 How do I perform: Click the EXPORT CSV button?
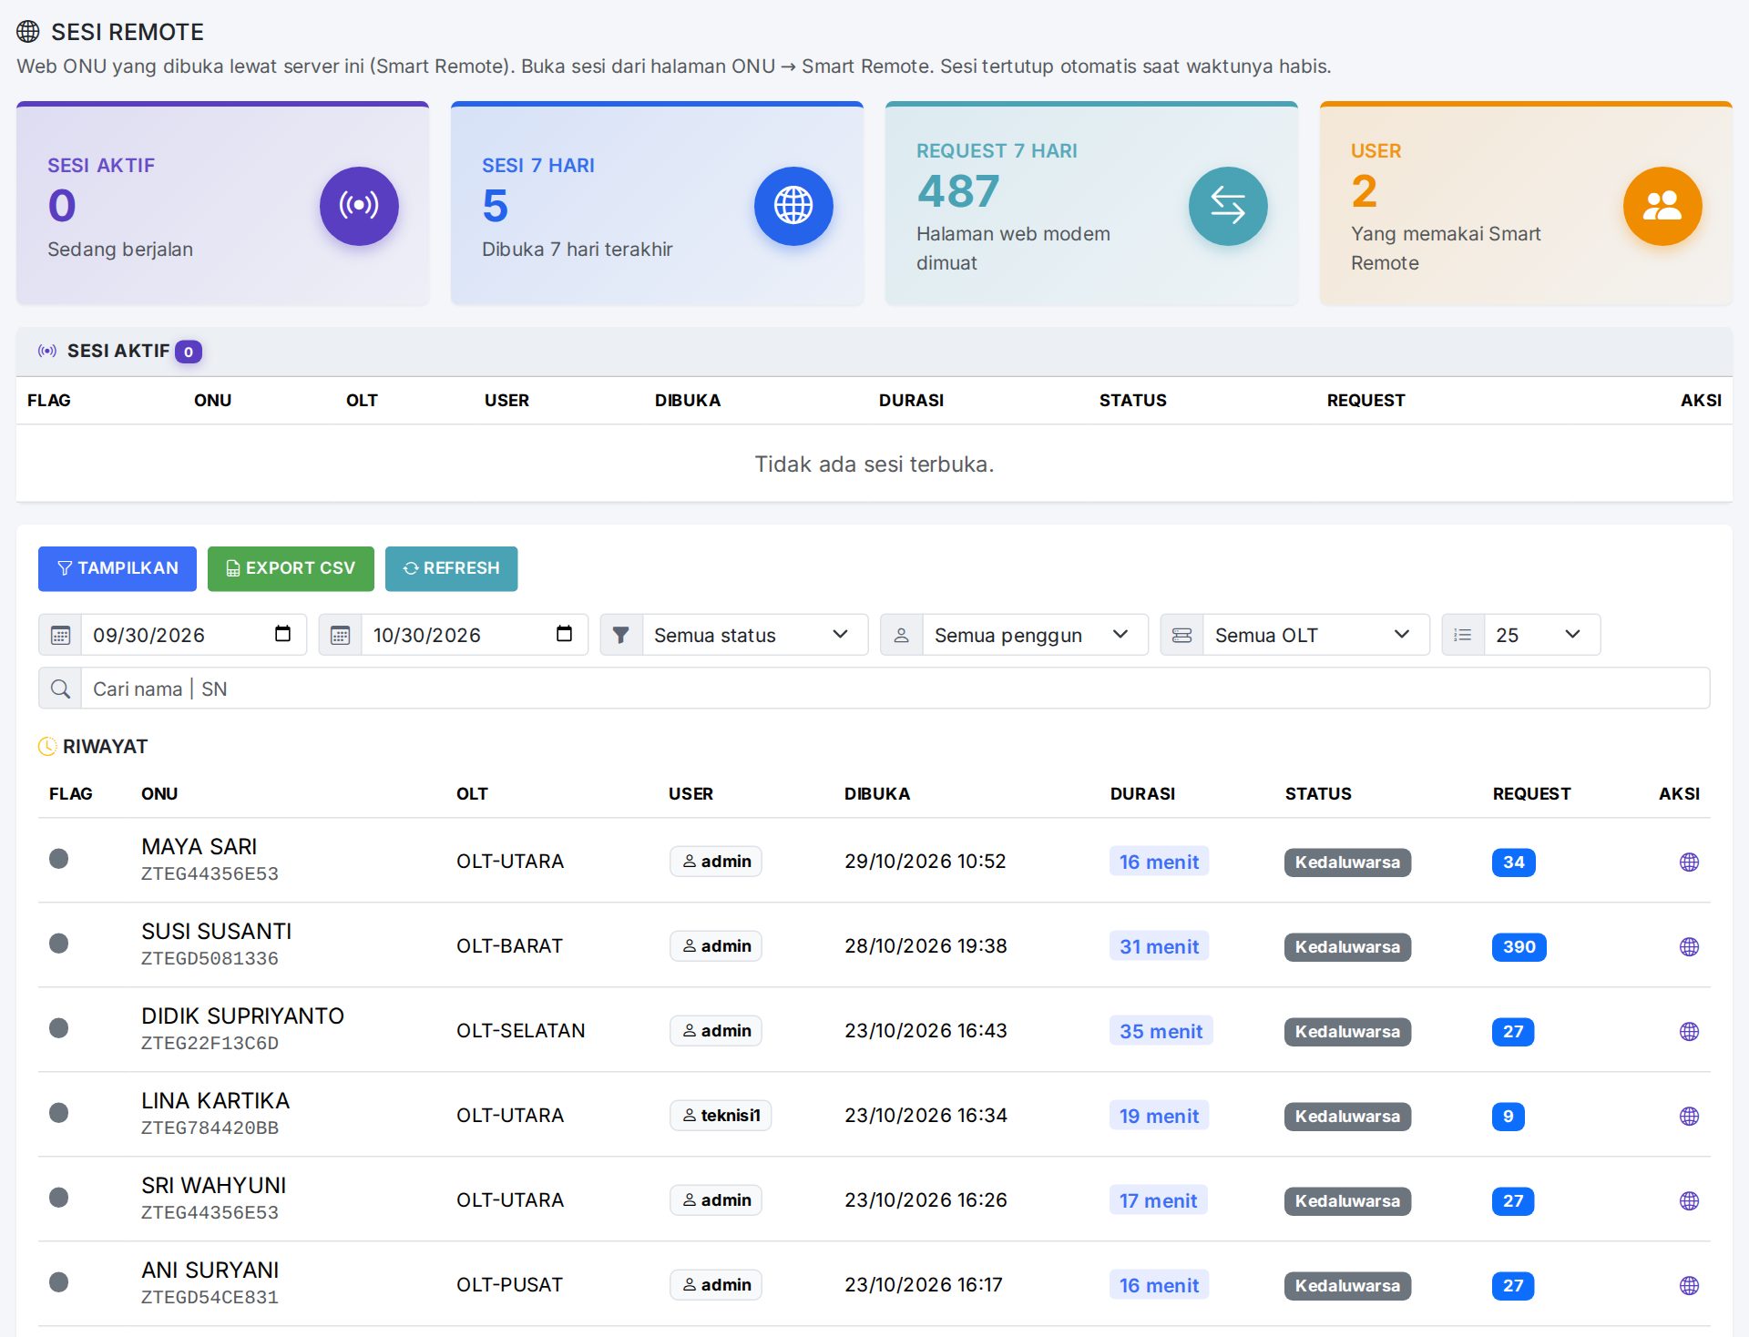pyautogui.click(x=291, y=568)
